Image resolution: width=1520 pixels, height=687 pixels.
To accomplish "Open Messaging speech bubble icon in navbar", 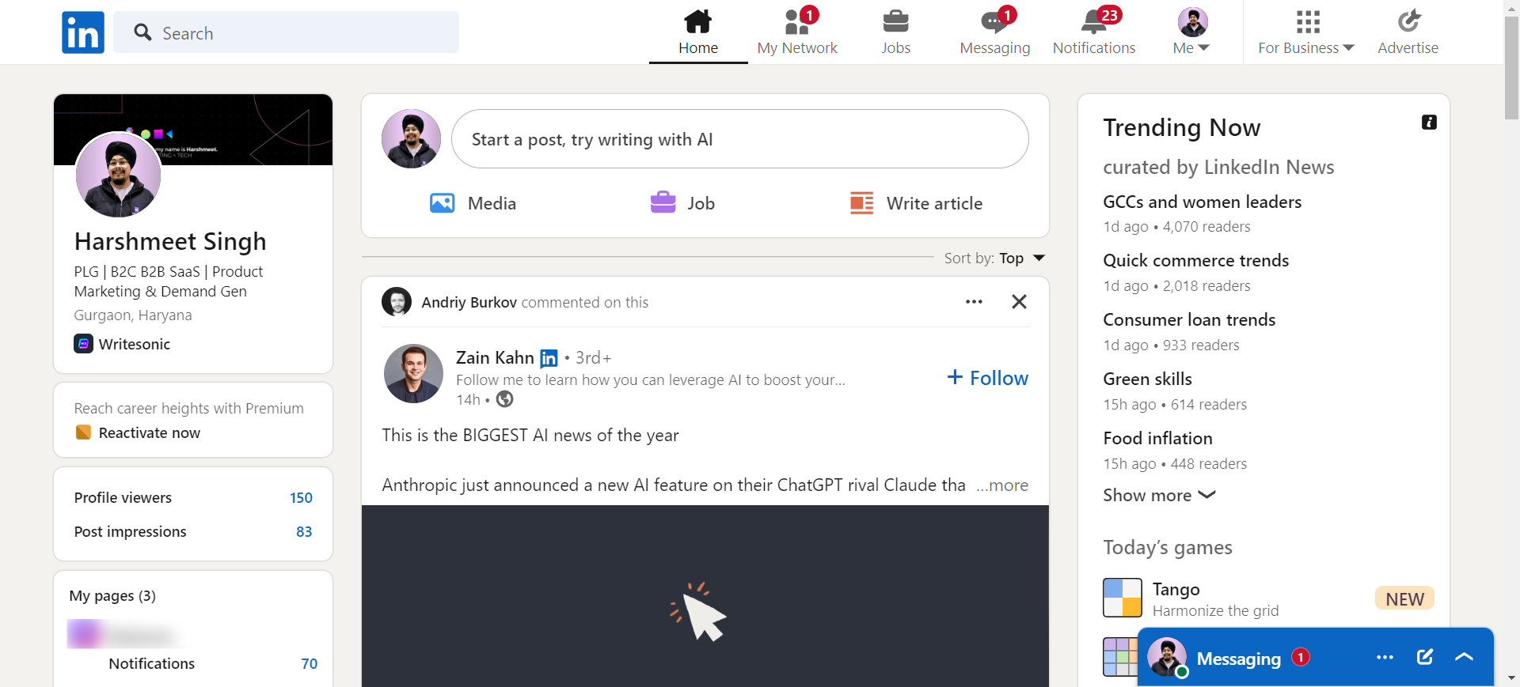I will [x=995, y=21].
